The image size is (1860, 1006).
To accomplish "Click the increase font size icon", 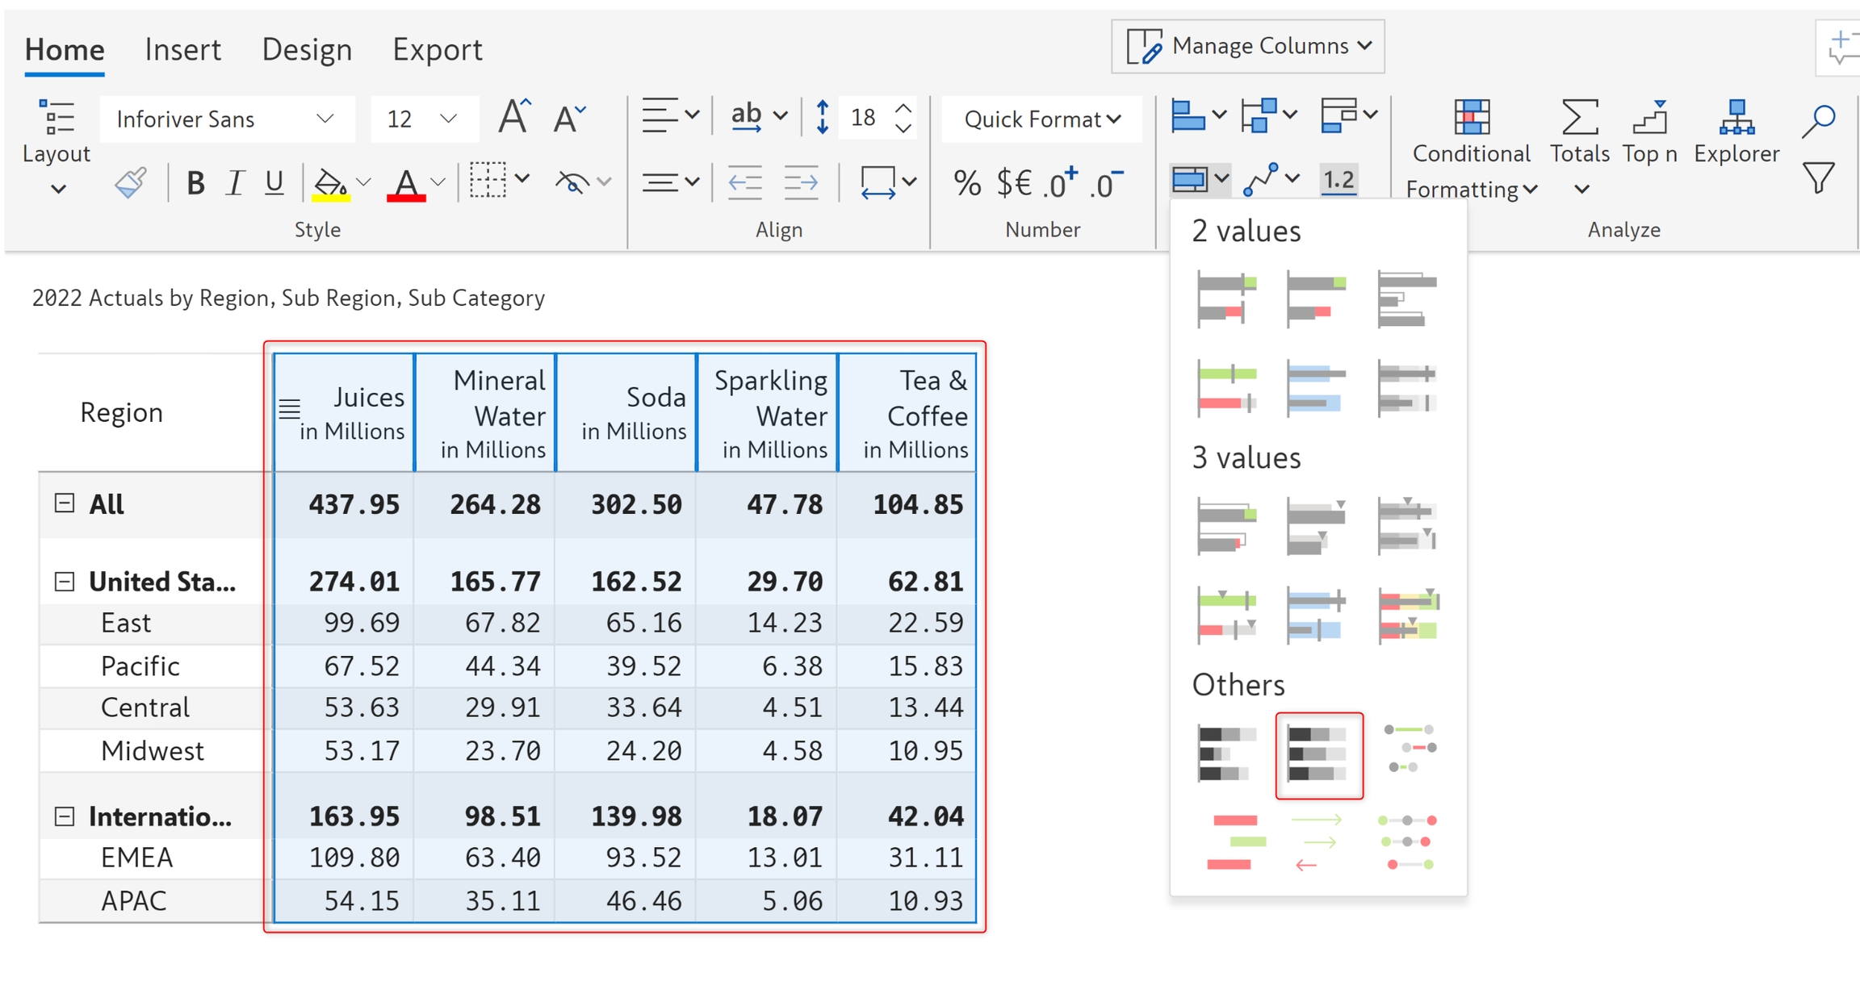I will tap(514, 118).
